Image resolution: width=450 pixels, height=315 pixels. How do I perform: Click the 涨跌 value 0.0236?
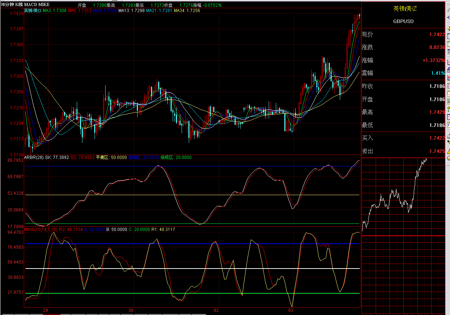pyautogui.click(x=437, y=47)
